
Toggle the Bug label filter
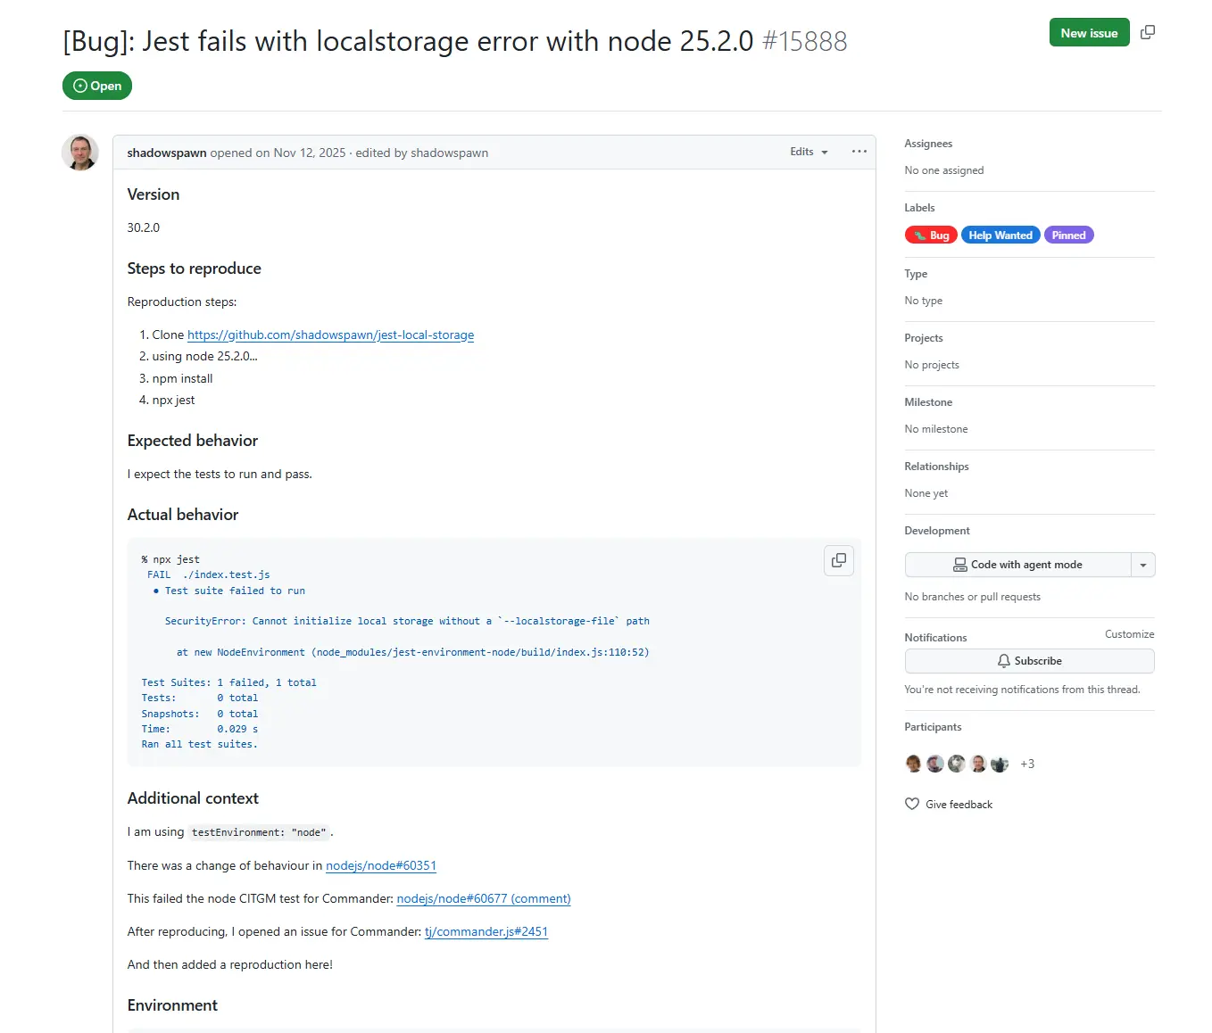tap(930, 235)
